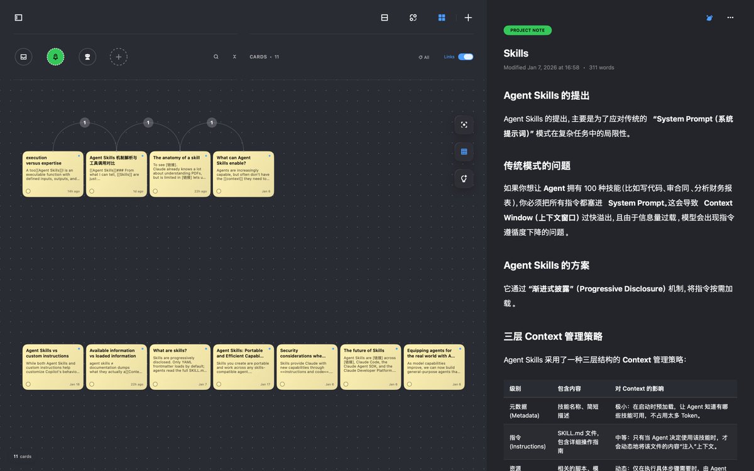
Task: Click the lightbulb suggestions button
Action: (464, 178)
